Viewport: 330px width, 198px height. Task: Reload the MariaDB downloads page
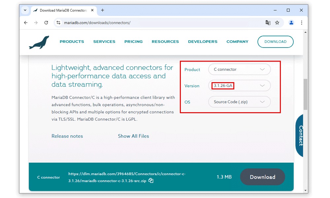click(x=46, y=23)
